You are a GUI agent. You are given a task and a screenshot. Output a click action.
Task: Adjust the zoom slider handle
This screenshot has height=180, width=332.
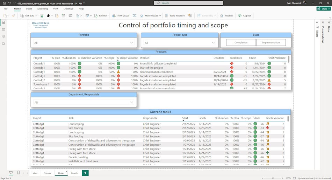tap(273, 178)
